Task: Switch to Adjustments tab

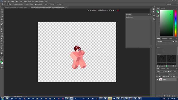Action: click(x=165, y=38)
